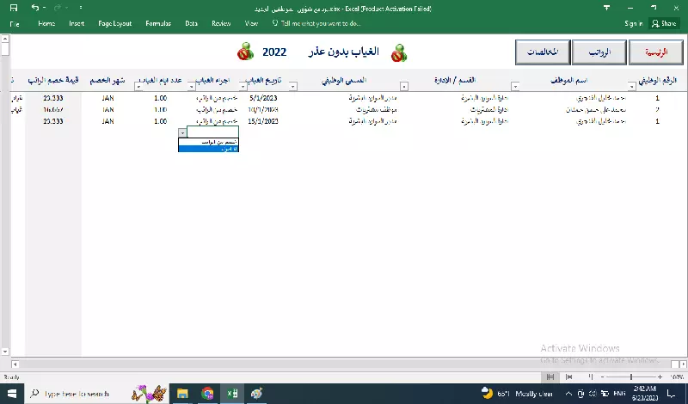Switch to Normal view in the status bar

pyautogui.click(x=550, y=376)
